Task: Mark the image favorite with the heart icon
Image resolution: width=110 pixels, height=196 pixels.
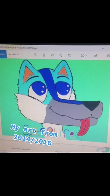Action: 52,55
